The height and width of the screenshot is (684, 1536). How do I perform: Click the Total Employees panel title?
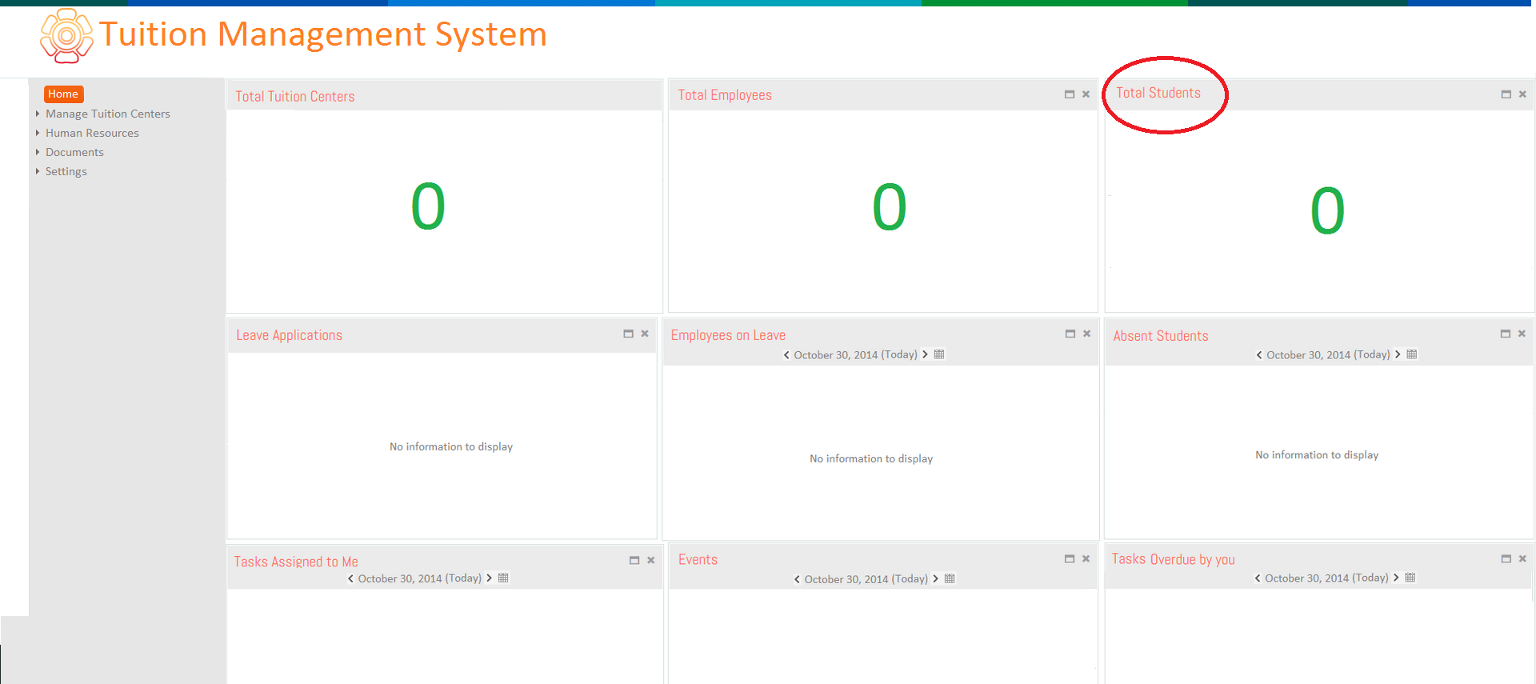(x=725, y=95)
